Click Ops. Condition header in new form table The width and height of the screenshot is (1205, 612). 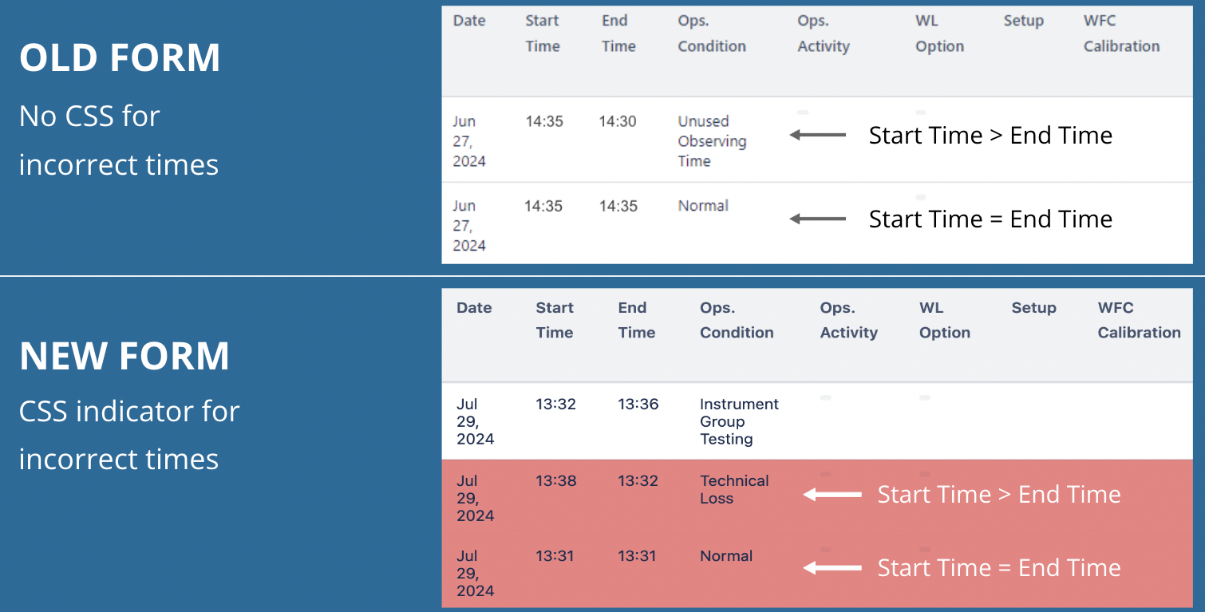click(737, 320)
